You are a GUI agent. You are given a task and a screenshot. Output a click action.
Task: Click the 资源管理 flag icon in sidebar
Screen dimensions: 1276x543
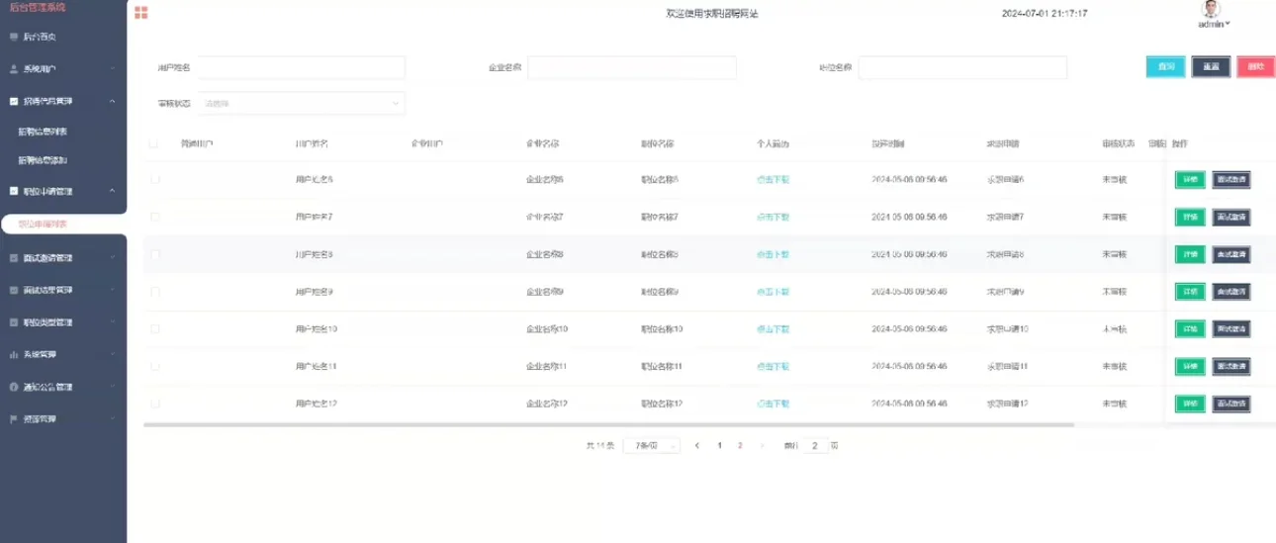point(14,418)
